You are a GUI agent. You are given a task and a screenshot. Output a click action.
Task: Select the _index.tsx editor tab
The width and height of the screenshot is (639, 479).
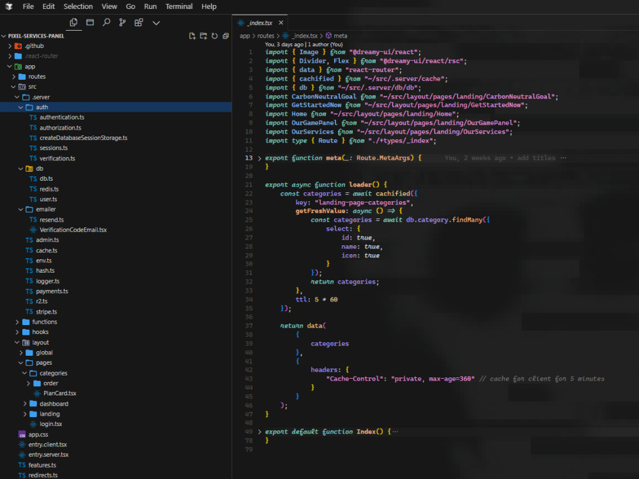point(259,23)
